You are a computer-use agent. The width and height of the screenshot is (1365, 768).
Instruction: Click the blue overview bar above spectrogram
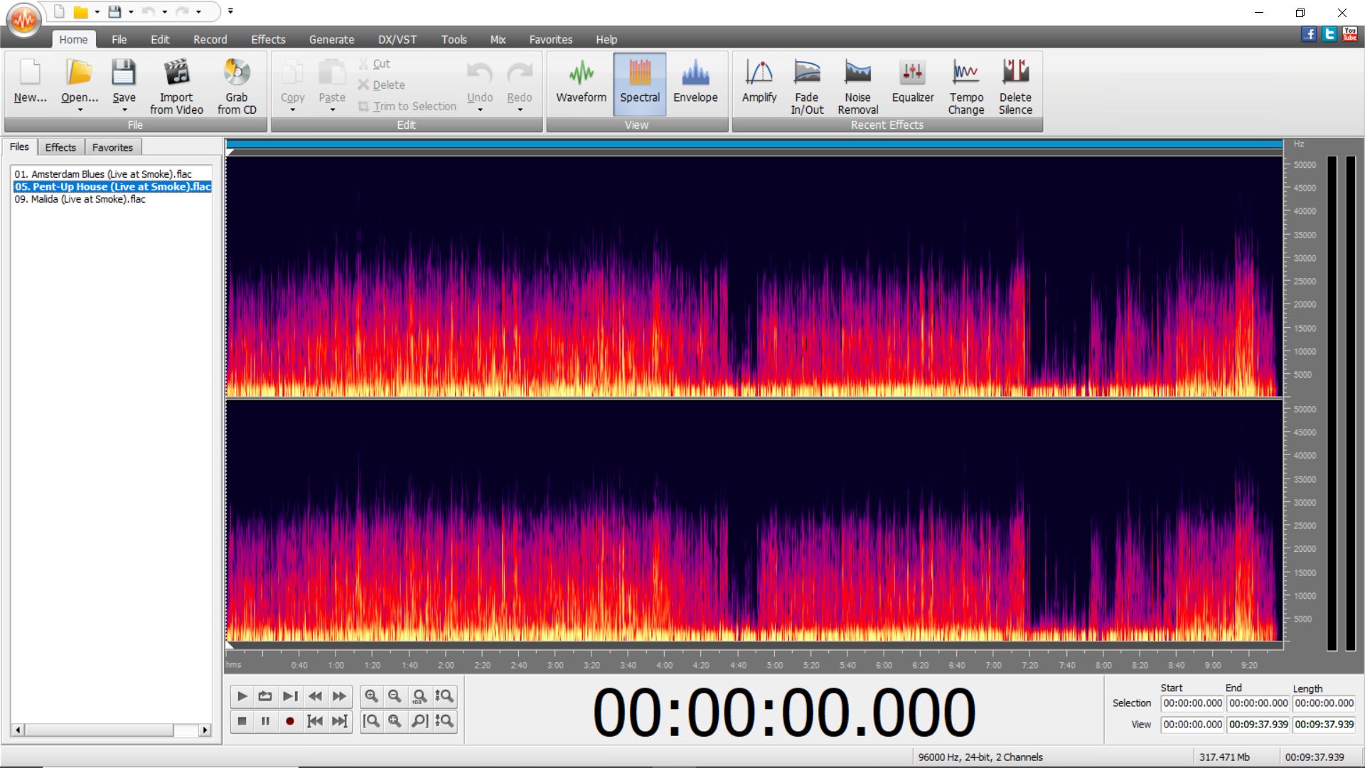pyautogui.click(x=754, y=144)
